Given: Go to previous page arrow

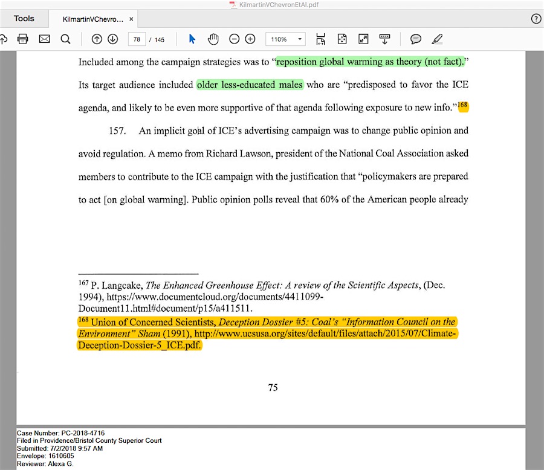Looking at the screenshot, I should (x=97, y=39).
